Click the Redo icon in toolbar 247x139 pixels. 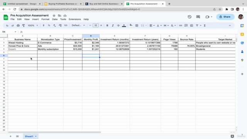coord(13,25)
